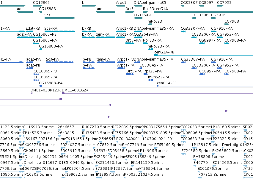Screen dimensions: 253x179
Task: Click the Orc5-RA transcript label
Action: pyautogui.click(x=133, y=40)
